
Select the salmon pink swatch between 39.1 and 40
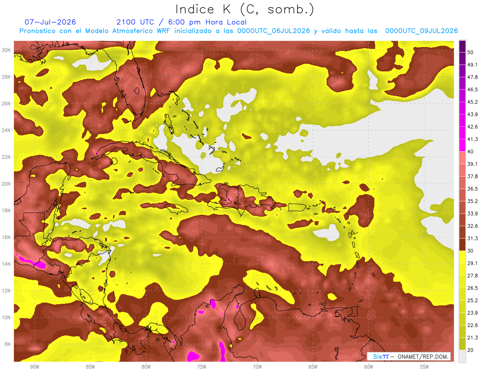tap(462, 158)
